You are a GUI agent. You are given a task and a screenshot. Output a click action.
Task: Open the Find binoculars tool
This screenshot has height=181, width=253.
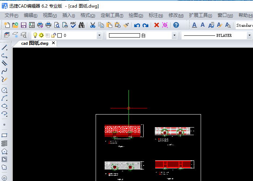click(82, 25)
